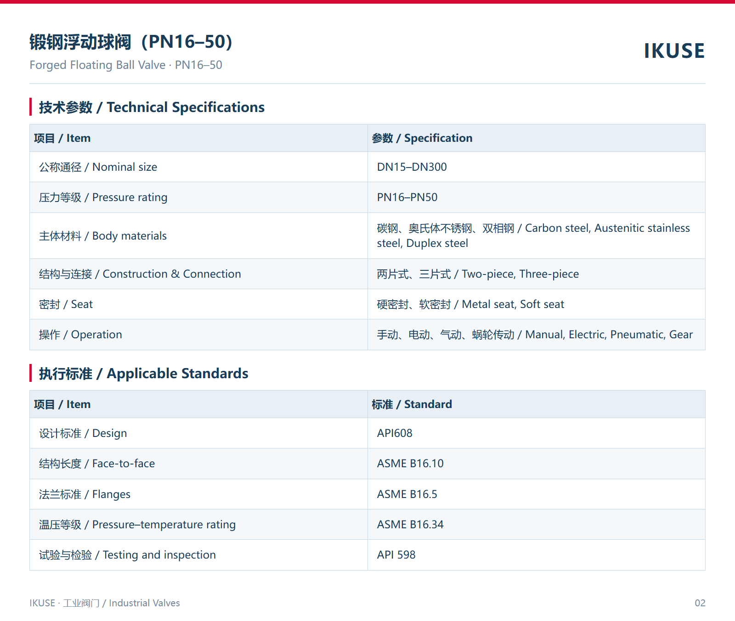Click subtitle "Forged Floating Ball Valve · PN16–50"
735x621 pixels.
[126, 65]
